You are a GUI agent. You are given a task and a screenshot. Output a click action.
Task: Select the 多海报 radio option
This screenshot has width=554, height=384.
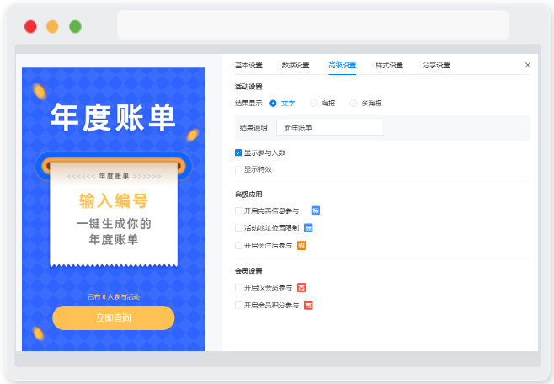pos(353,104)
